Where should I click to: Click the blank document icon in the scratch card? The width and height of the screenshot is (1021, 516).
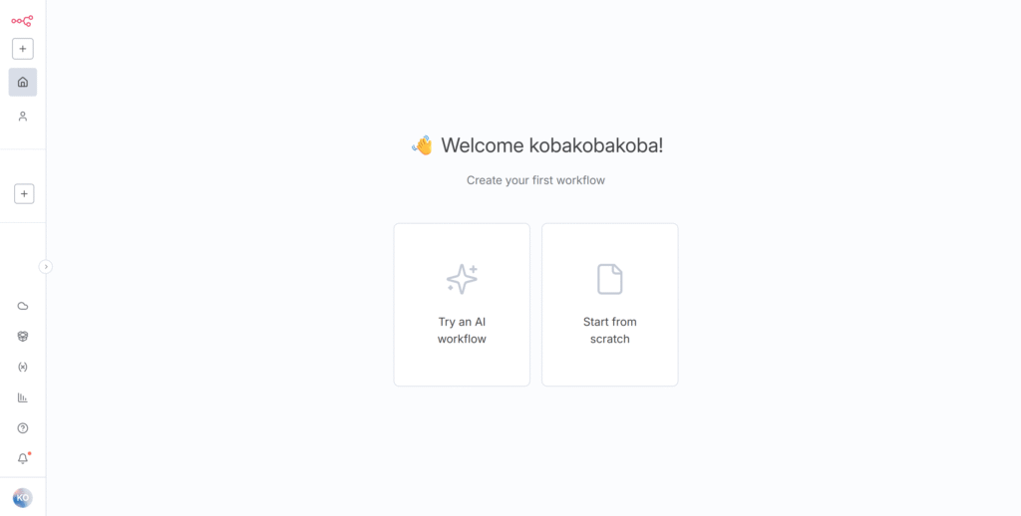(610, 279)
